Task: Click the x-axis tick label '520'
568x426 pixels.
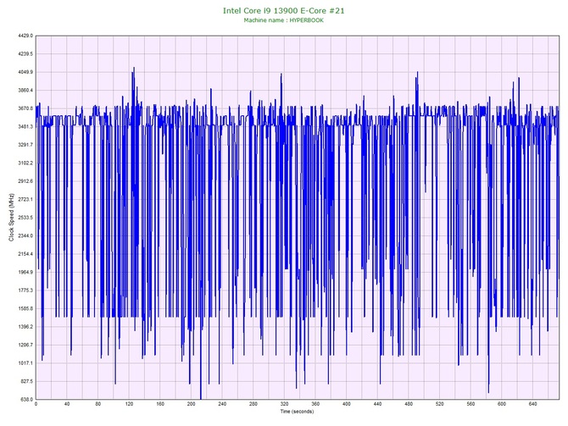Action: 439,404
